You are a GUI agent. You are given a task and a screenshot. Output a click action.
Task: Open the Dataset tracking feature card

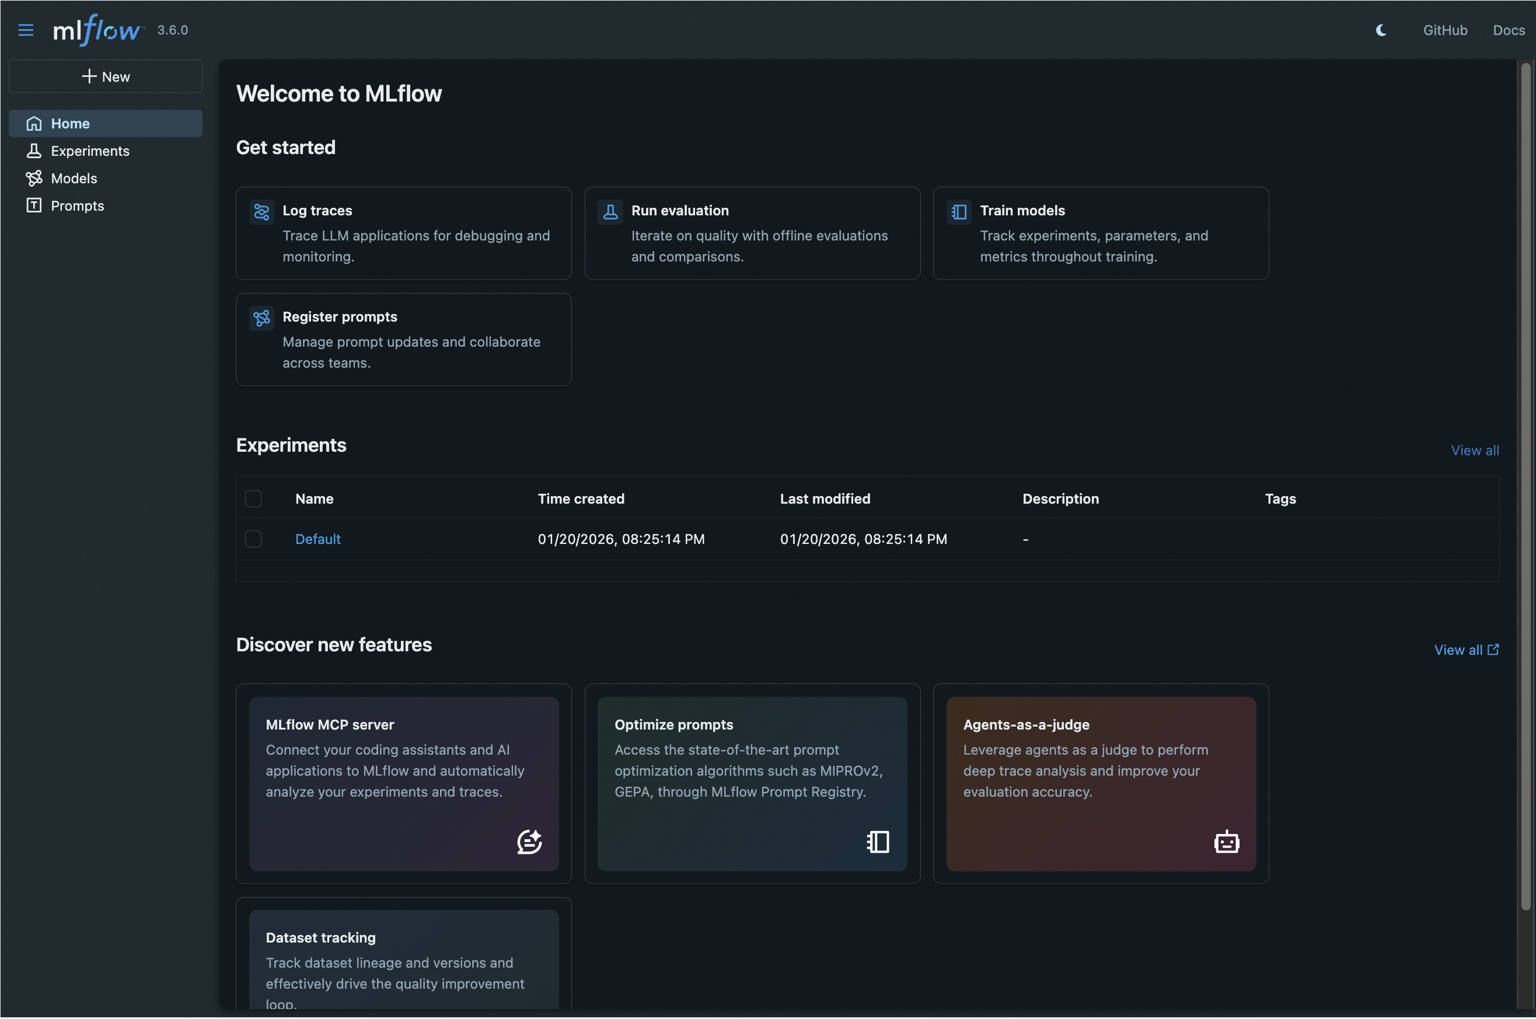(x=403, y=961)
